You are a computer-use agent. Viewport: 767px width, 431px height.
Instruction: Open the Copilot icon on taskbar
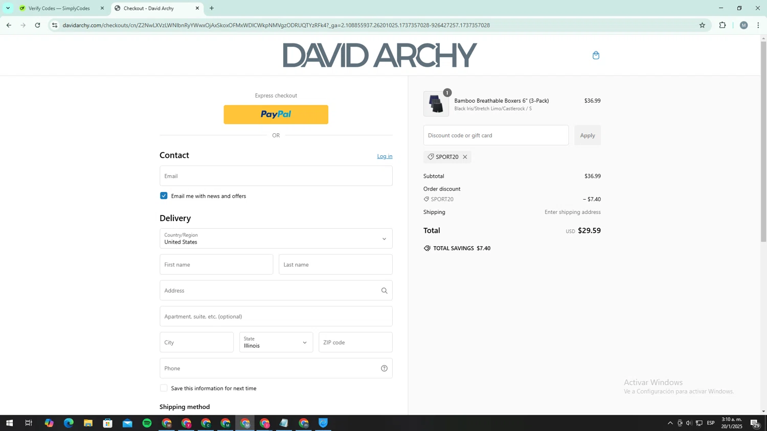(x=49, y=423)
